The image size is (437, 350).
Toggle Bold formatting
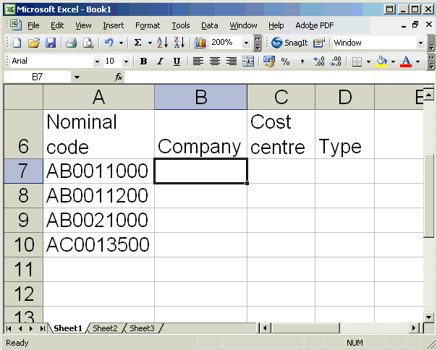144,61
